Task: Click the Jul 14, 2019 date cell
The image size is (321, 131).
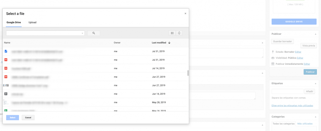Action: [x=158, y=68]
